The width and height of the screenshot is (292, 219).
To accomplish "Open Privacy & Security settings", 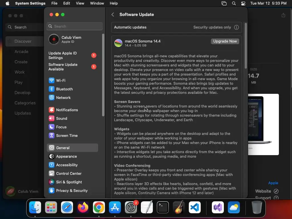I will coord(72,191).
